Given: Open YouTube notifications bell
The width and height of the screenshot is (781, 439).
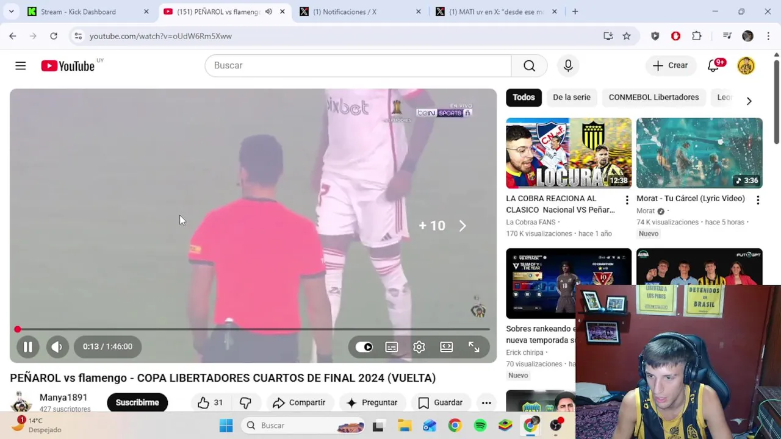Looking at the screenshot, I should tap(713, 66).
